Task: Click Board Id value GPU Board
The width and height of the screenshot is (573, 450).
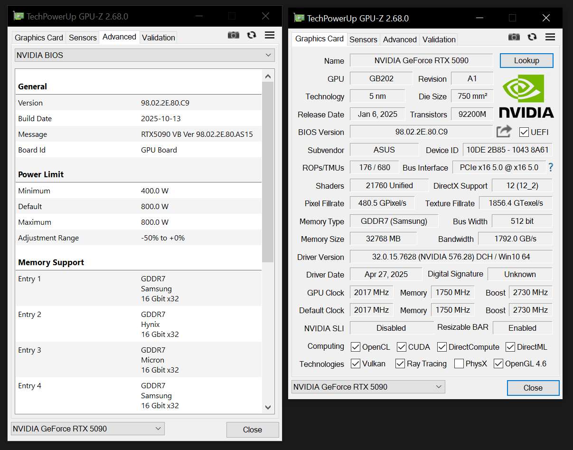Action: [x=159, y=150]
